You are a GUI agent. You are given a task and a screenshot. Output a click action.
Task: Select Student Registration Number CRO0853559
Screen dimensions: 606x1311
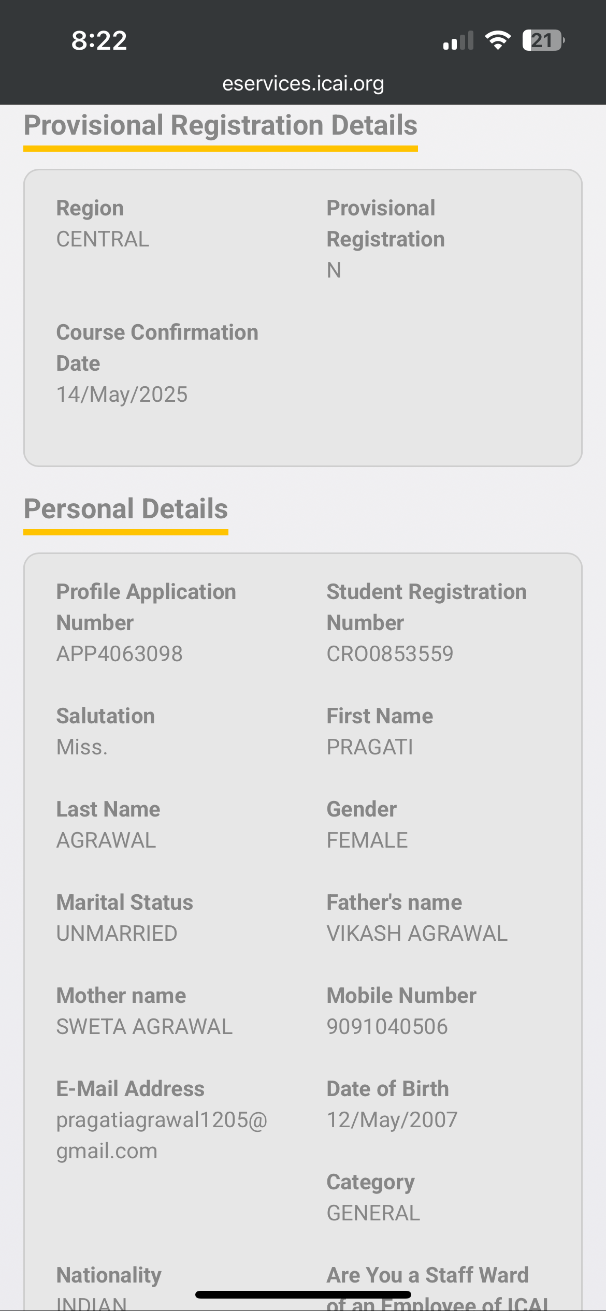[389, 654]
